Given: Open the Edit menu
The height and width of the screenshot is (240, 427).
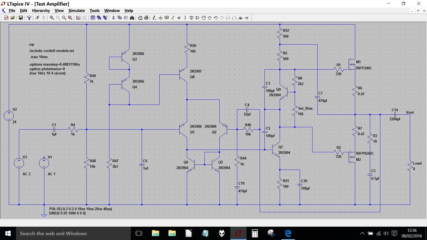Looking at the screenshot, I should point(23,11).
